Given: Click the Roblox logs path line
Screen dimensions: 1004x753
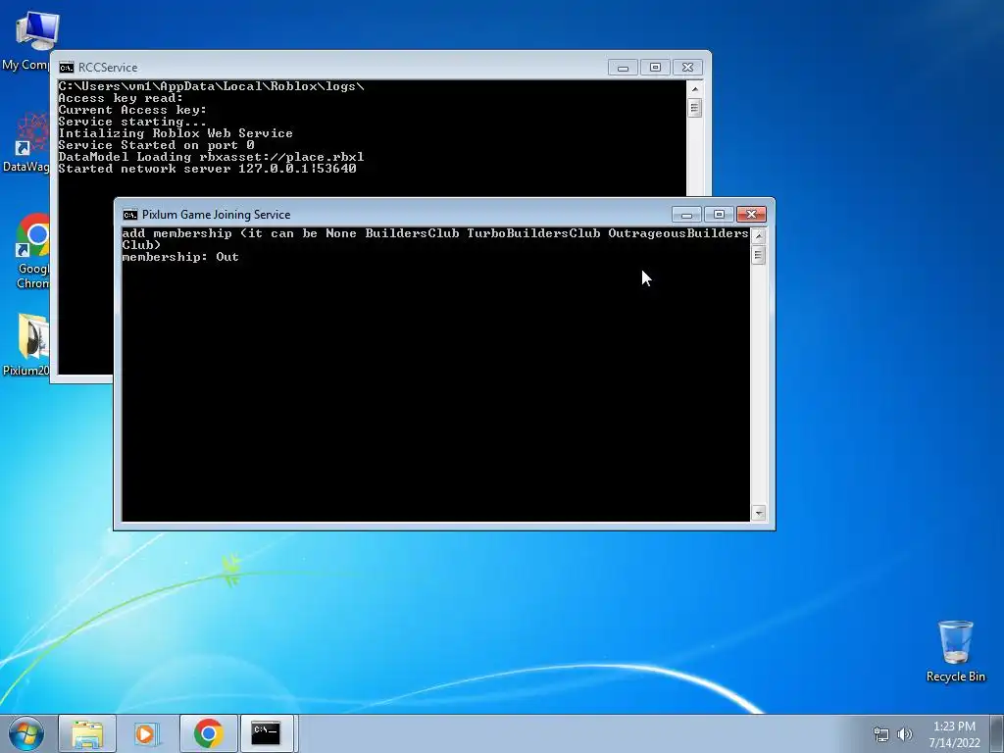Looking at the screenshot, I should [212, 86].
